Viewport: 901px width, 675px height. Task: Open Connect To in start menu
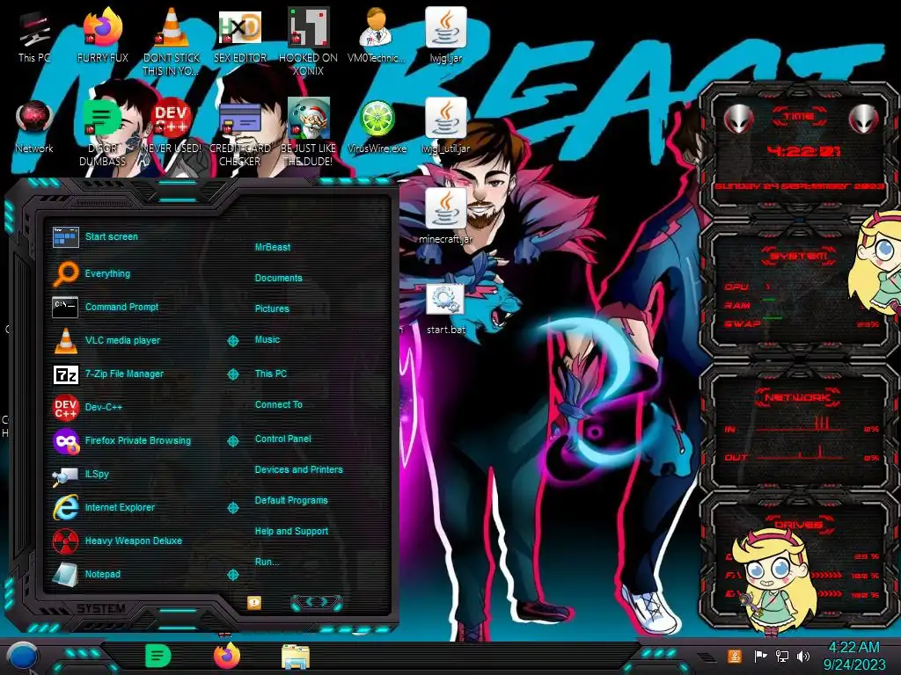[x=278, y=404]
